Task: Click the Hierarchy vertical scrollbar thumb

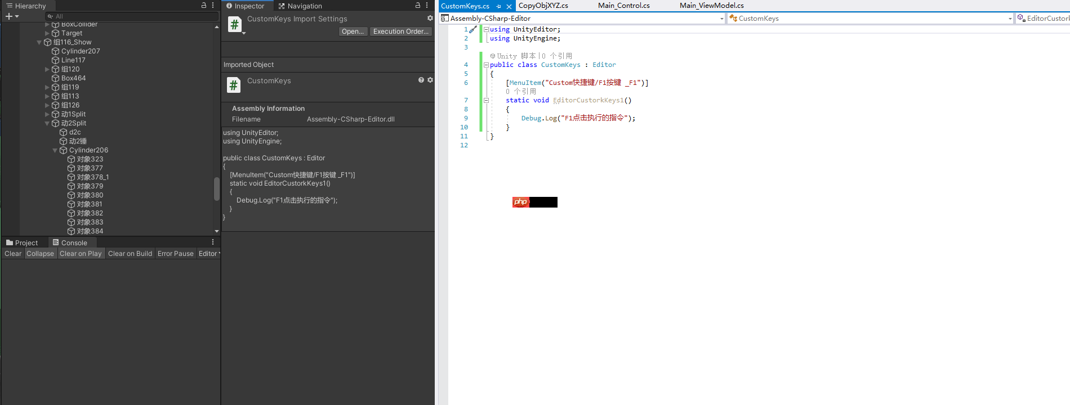Action: pos(217,189)
